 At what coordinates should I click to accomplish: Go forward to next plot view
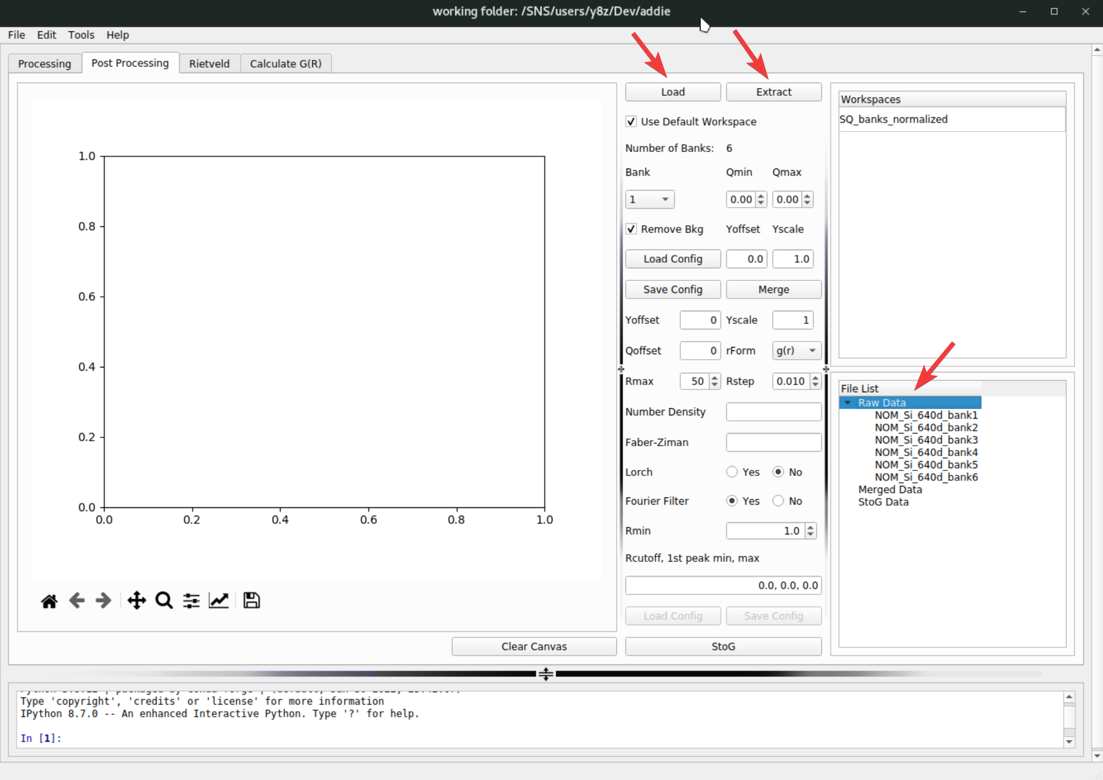click(103, 600)
